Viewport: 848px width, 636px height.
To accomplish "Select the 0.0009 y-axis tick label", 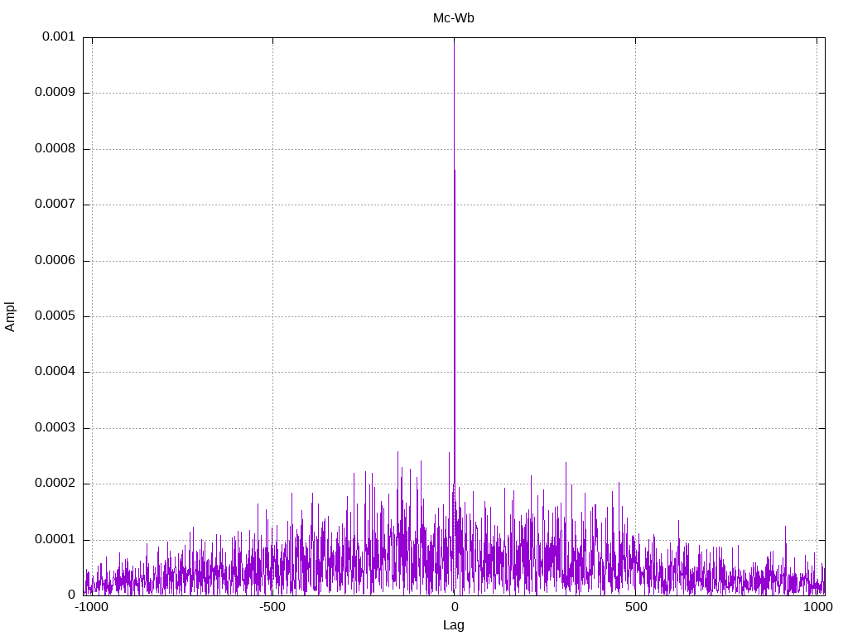I will (55, 93).
